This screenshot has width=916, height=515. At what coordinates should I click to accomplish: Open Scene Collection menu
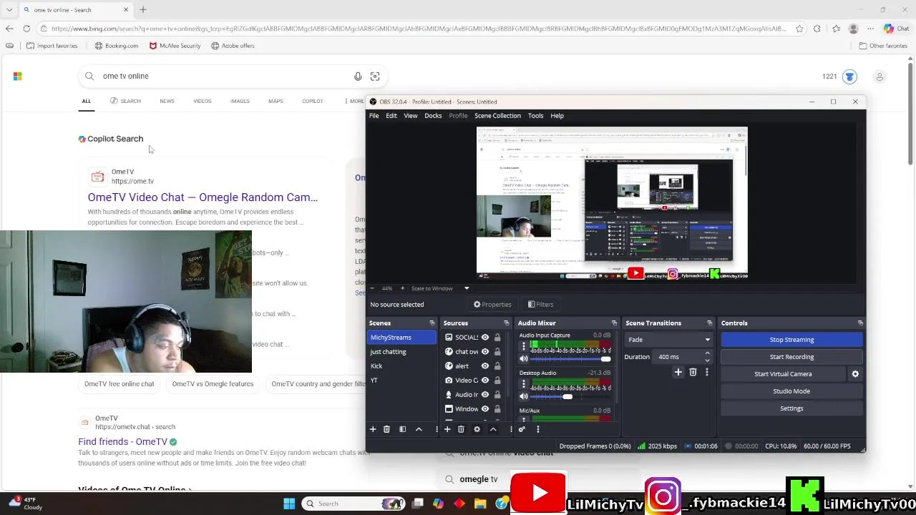[497, 116]
